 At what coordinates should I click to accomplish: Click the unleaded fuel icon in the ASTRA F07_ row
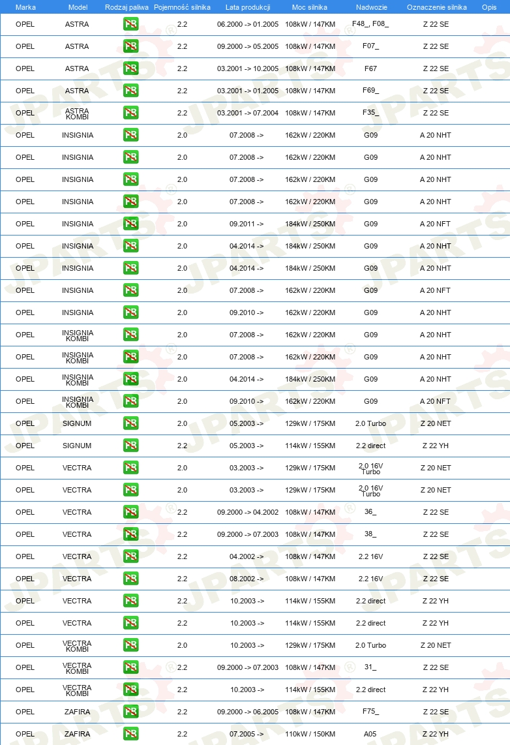coord(130,46)
